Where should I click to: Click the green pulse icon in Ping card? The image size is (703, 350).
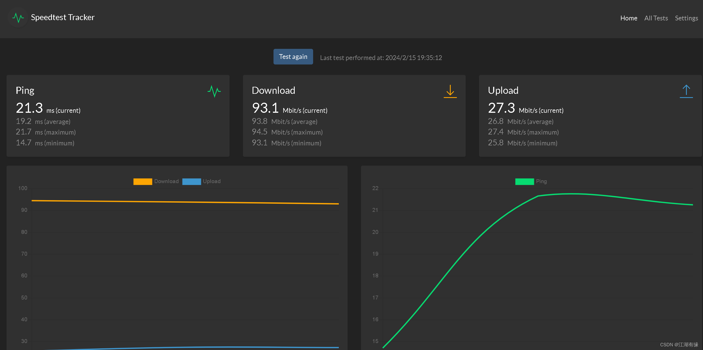[214, 91]
